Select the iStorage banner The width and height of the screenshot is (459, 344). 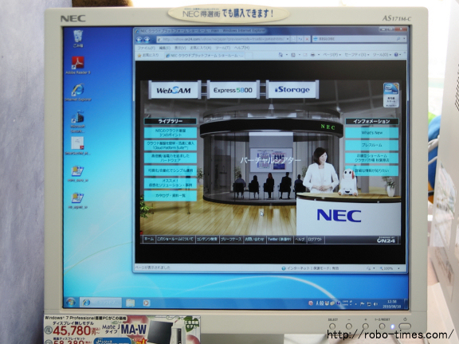point(292,89)
